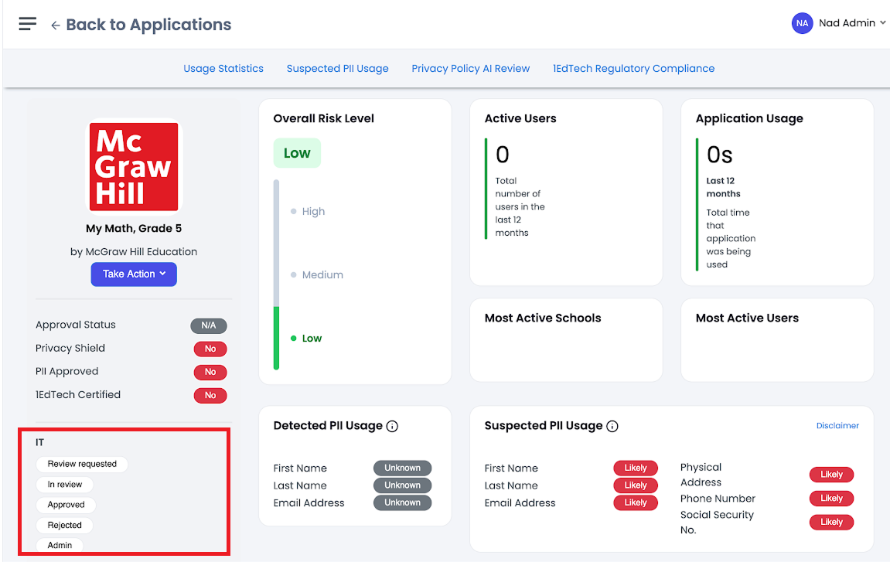Go Back to Applications
This screenshot has height=562, width=890.
148,25
